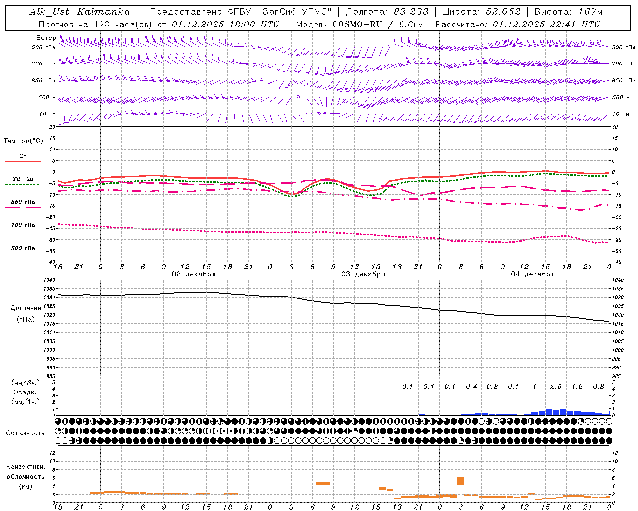Click the tallest blue precipitation bar

[549, 412]
